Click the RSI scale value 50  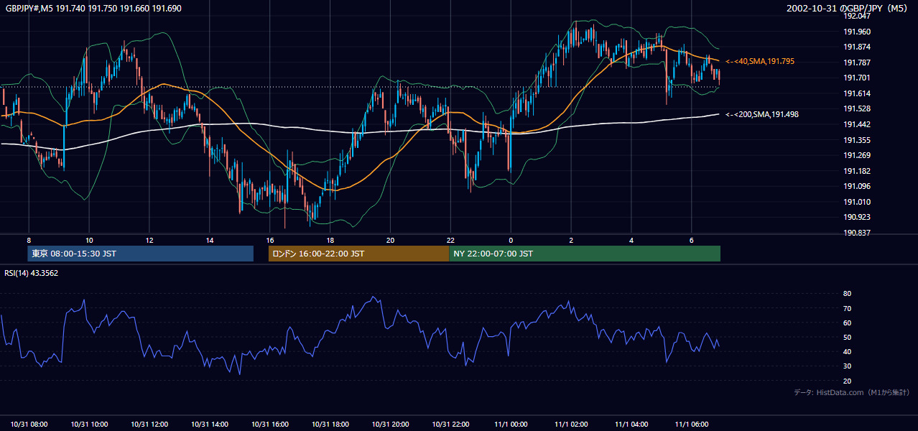tap(848, 338)
